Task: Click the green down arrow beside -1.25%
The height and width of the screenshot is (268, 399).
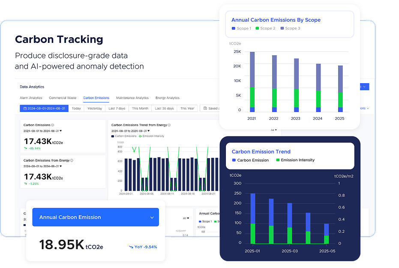Action: point(25,184)
